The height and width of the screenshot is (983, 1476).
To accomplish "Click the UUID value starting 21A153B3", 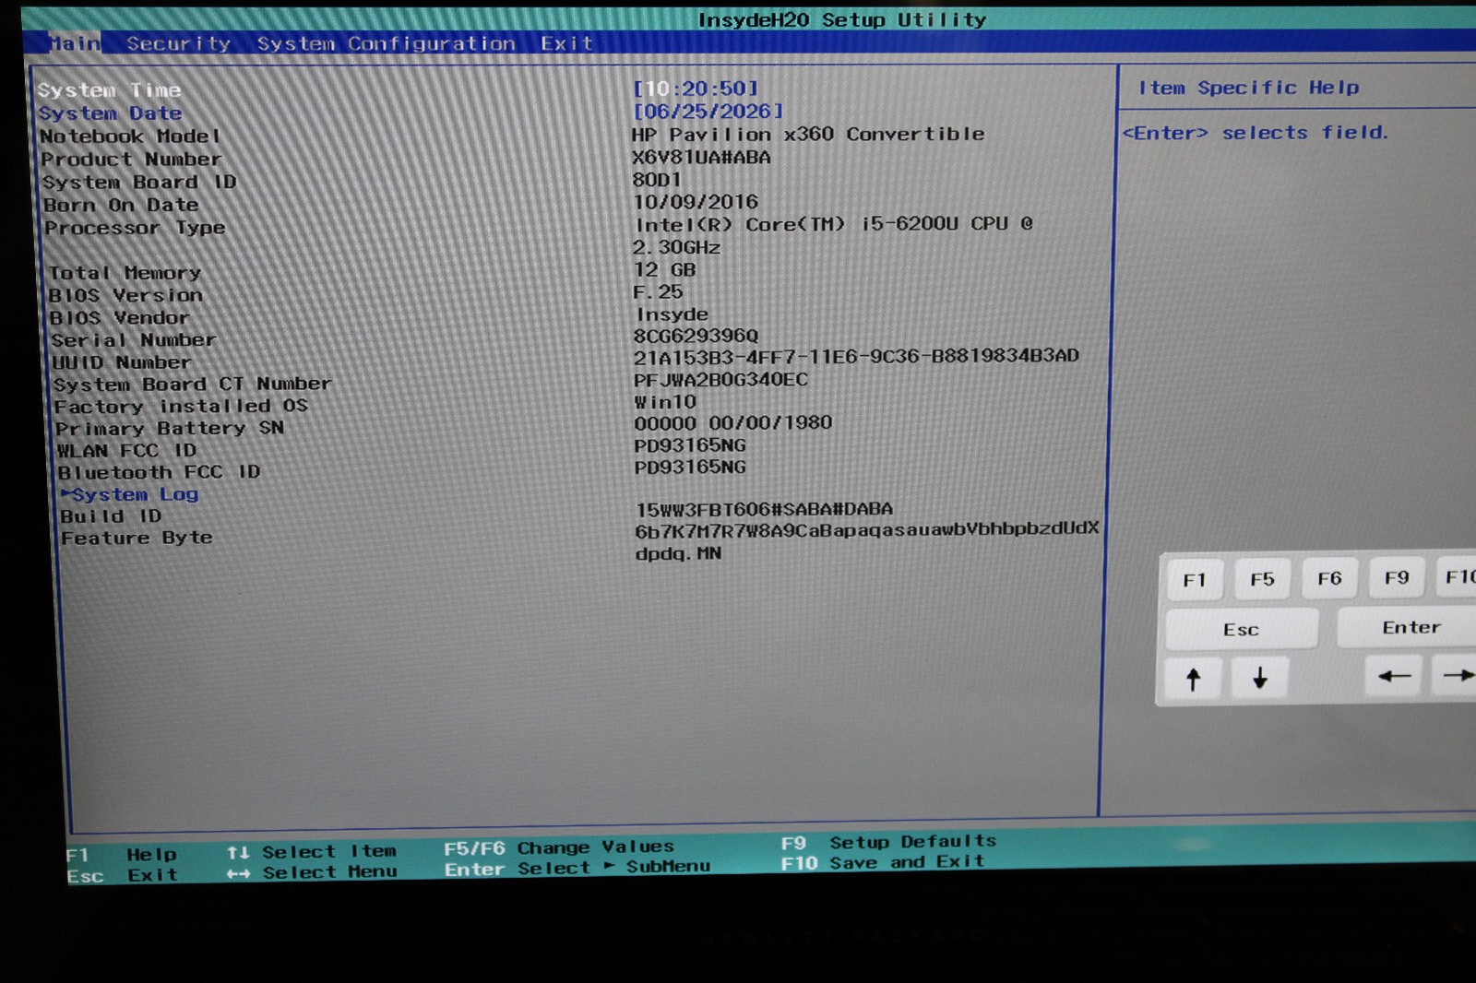I will coord(856,357).
